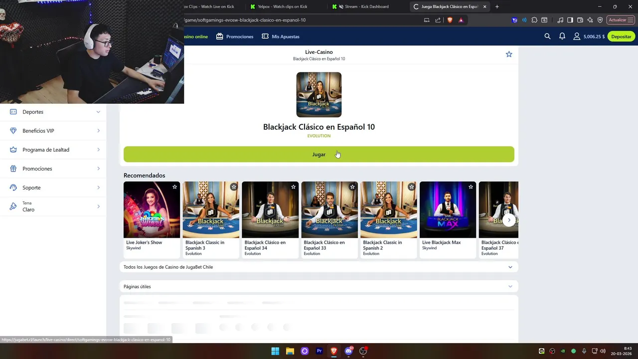
Task: Expand the Páginas útiles section
Action: 319,287
